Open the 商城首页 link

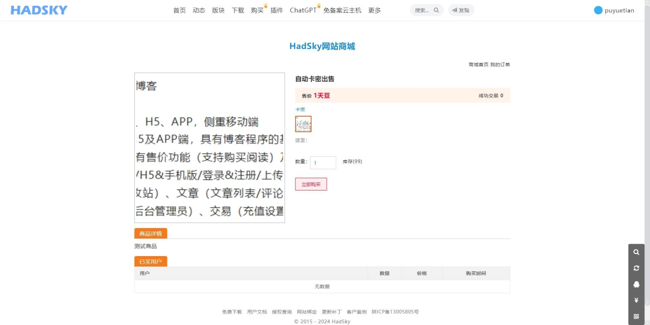coord(479,65)
